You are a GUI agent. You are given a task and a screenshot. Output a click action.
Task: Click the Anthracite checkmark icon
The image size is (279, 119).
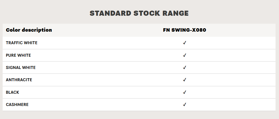[184, 80]
